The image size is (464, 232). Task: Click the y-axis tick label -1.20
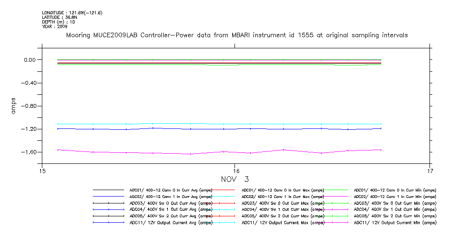click(27, 129)
